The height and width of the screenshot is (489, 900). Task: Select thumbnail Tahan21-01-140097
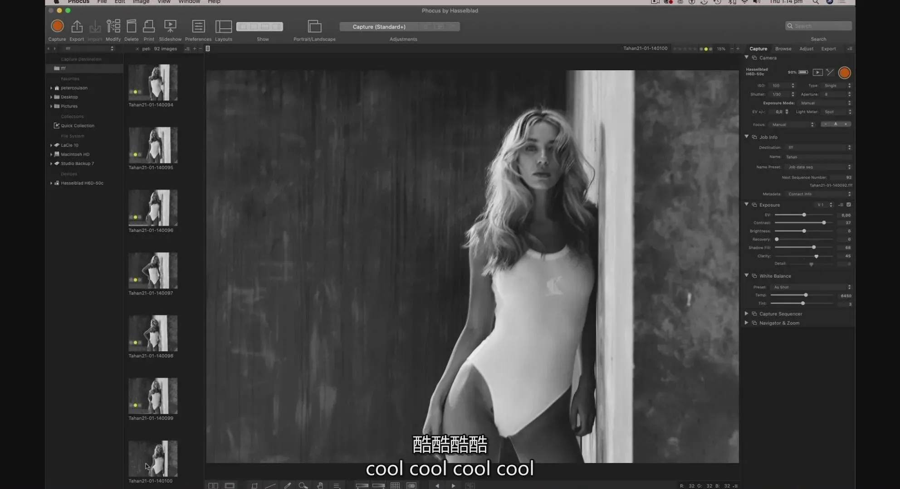point(153,271)
